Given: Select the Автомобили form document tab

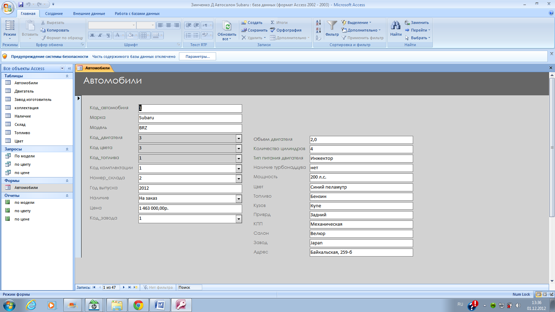Looking at the screenshot, I should pyautogui.click(x=94, y=68).
